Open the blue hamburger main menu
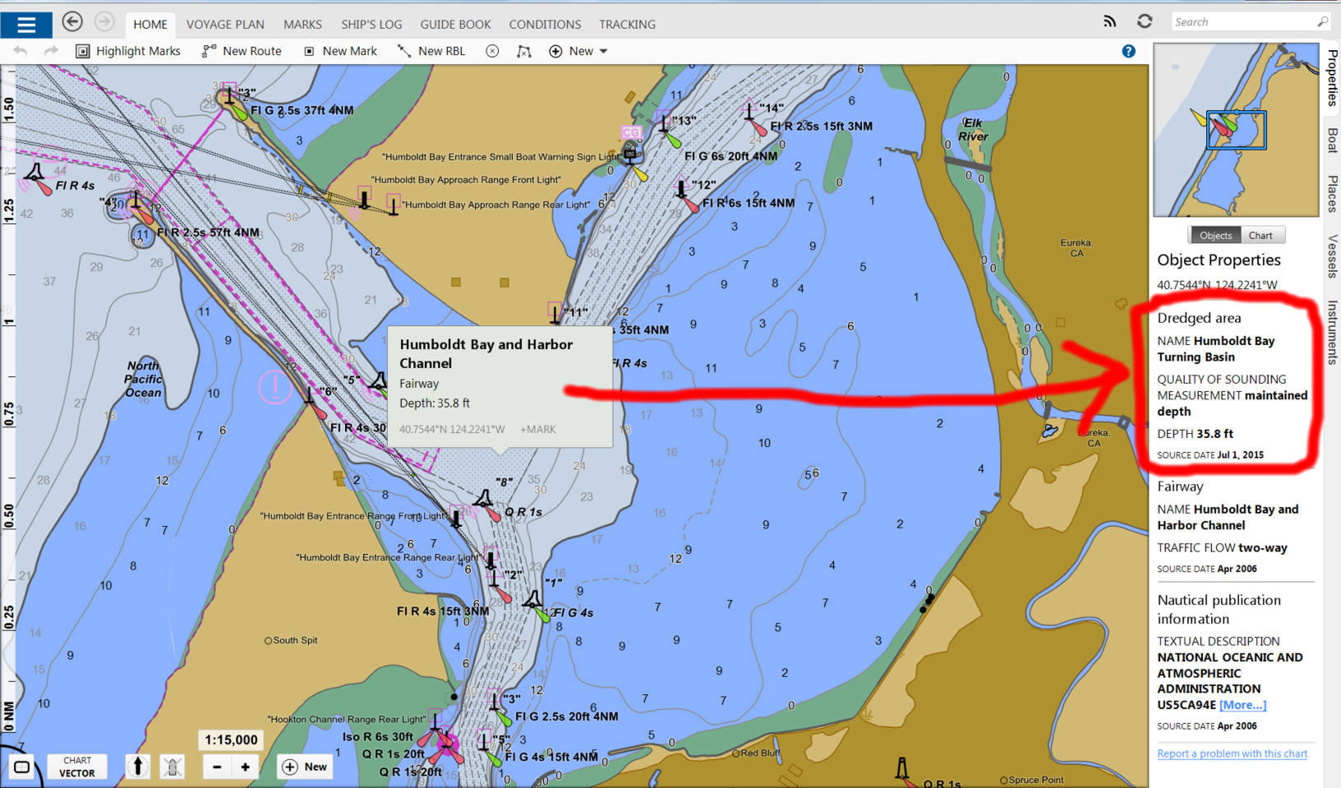1341x788 pixels. (x=26, y=25)
